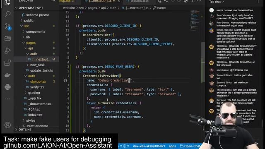Collapse the api folder

point(26,48)
